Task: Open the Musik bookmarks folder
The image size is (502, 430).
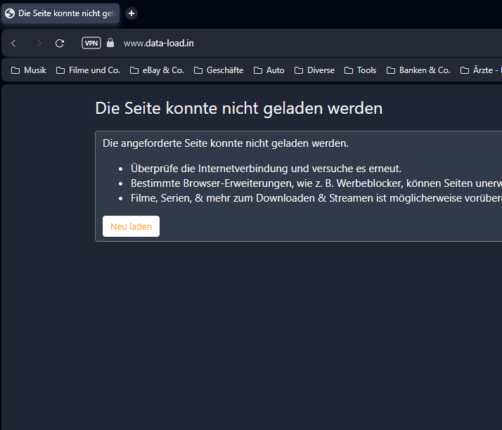Action: click(x=29, y=70)
